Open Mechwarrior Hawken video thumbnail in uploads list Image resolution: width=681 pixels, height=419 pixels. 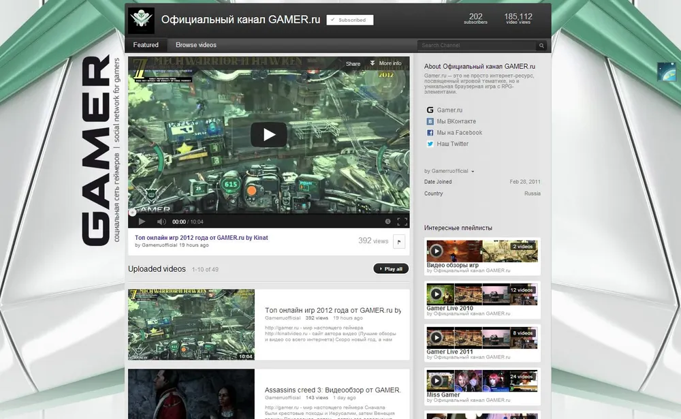pos(191,325)
